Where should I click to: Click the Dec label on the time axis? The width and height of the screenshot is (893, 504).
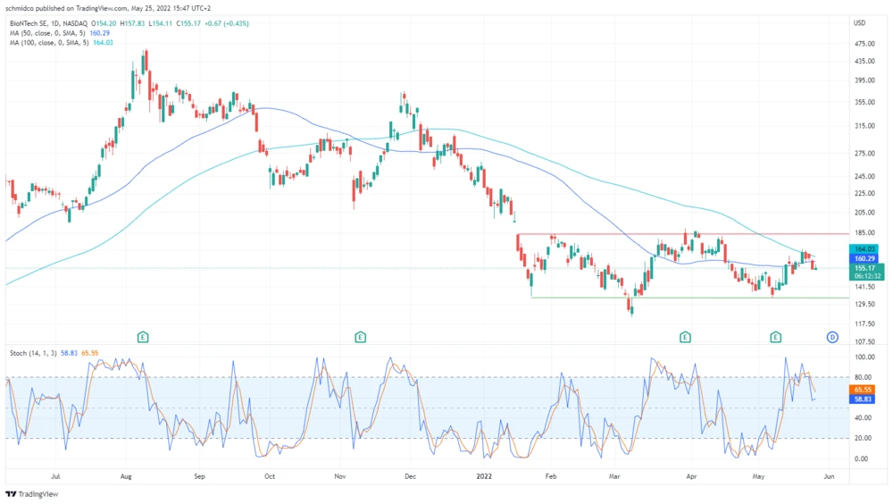click(x=410, y=476)
